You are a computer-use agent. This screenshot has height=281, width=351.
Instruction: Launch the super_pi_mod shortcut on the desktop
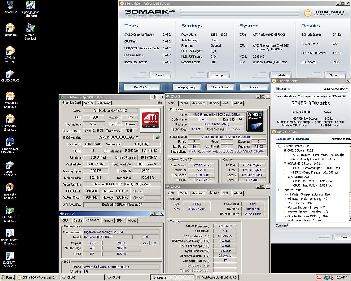point(30,9)
